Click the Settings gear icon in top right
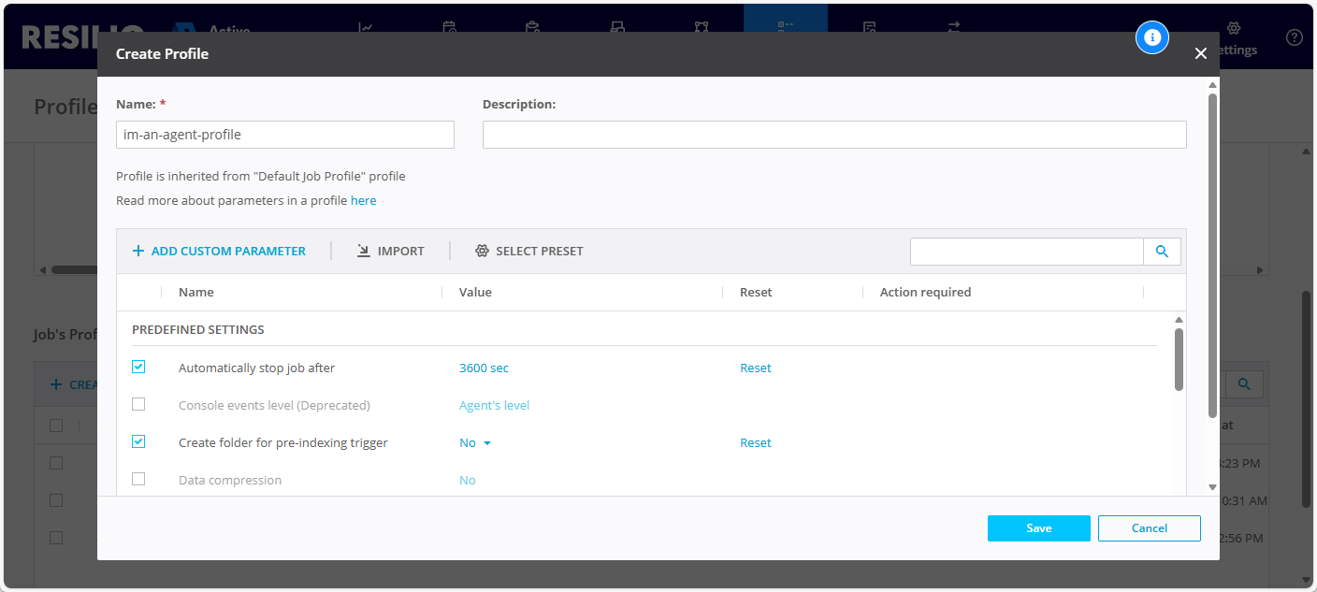This screenshot has height=592, width=1317. pyautogui.click(x=1236, y=28)
